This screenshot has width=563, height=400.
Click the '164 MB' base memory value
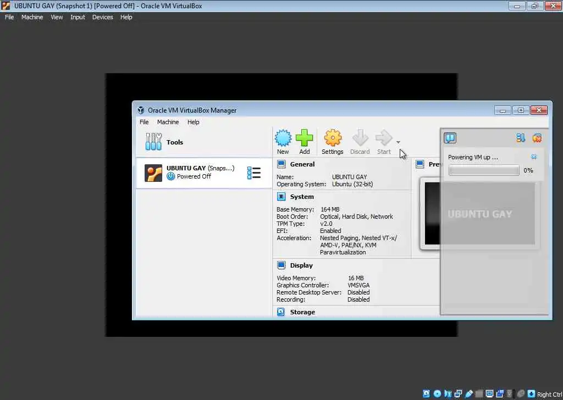click(x=330, y=209)
